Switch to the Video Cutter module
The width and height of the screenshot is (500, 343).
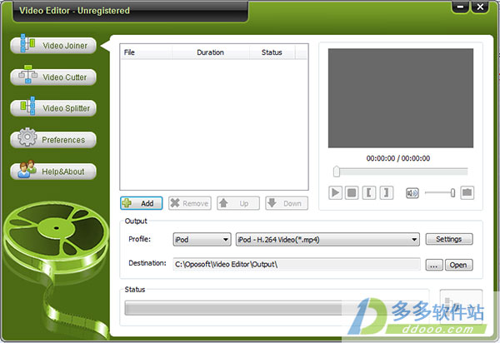coord(53,77)
